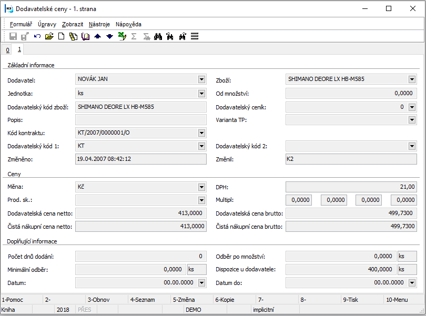This screenshot has width=426, height=316.
Task: Click the copy record toolbar icon
Action: coord(73,36)
